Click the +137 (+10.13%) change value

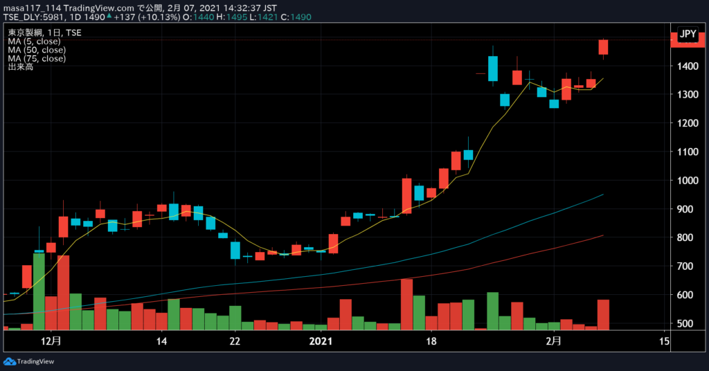(x=146, y=17)
